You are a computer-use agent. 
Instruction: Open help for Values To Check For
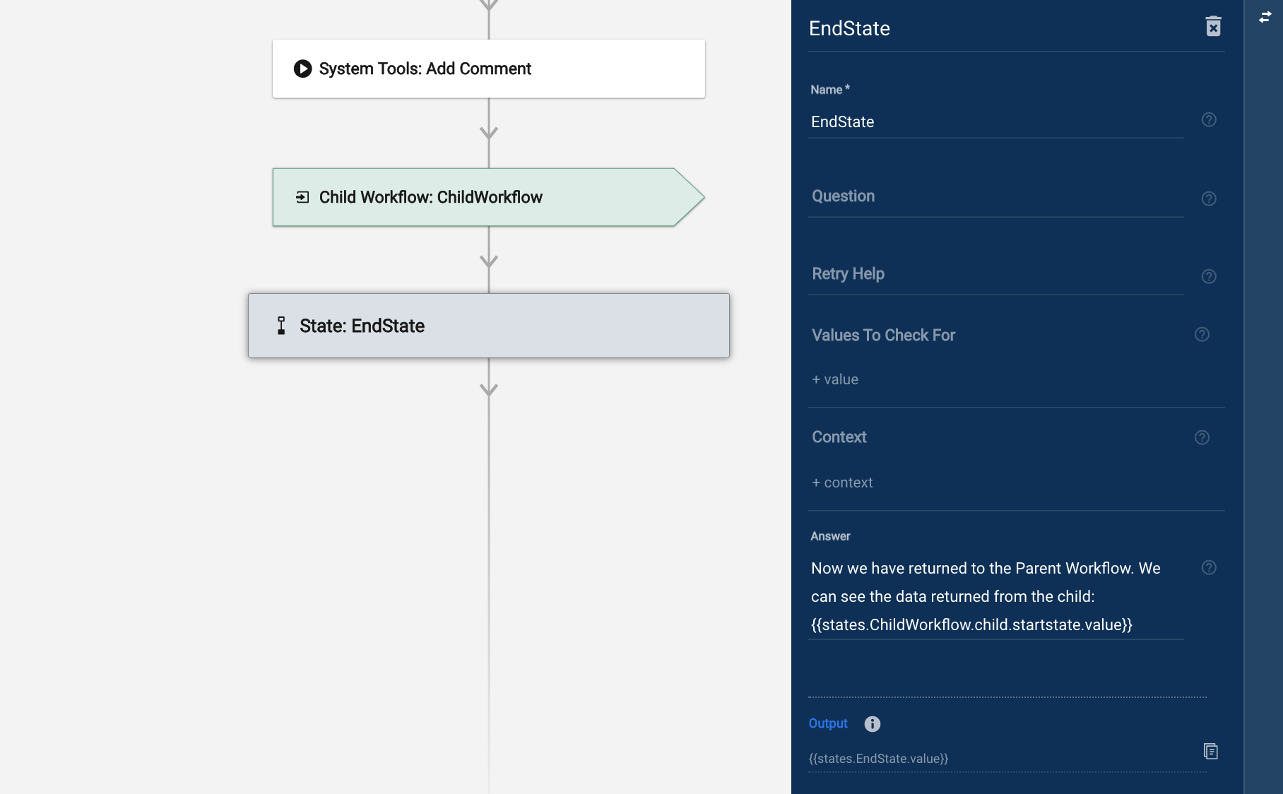click(x=1202, y=335)
